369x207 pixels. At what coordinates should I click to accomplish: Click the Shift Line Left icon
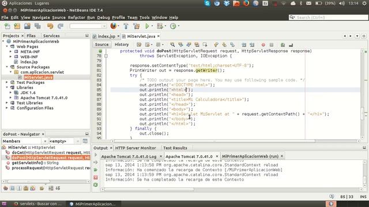(x=244, y=45)
